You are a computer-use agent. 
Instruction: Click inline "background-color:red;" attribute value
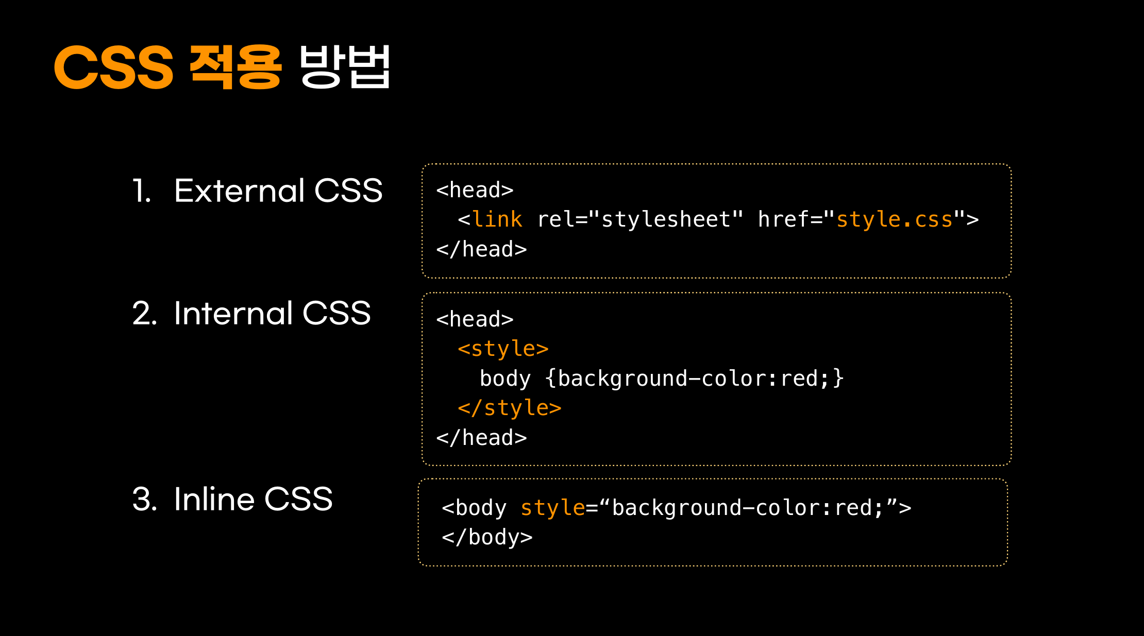[748, 508]
